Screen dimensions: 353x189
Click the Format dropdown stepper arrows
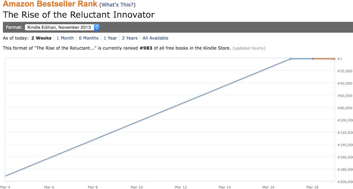point(97,27)
